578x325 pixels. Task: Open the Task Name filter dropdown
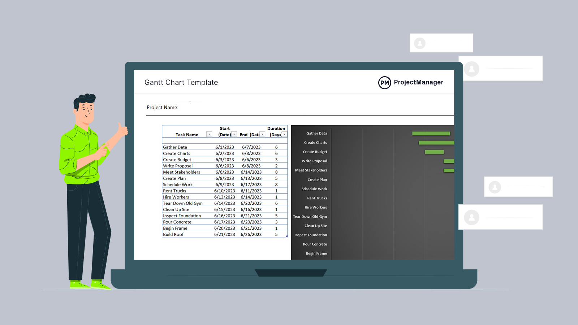click(x=209, y=134)
